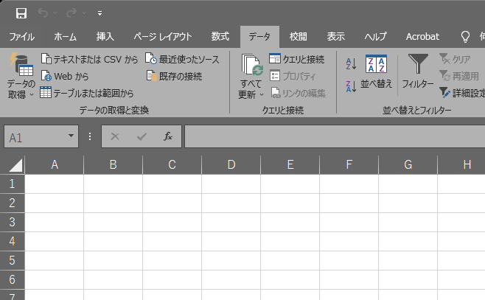
Task: Select column D header
Action: (231, 165)
